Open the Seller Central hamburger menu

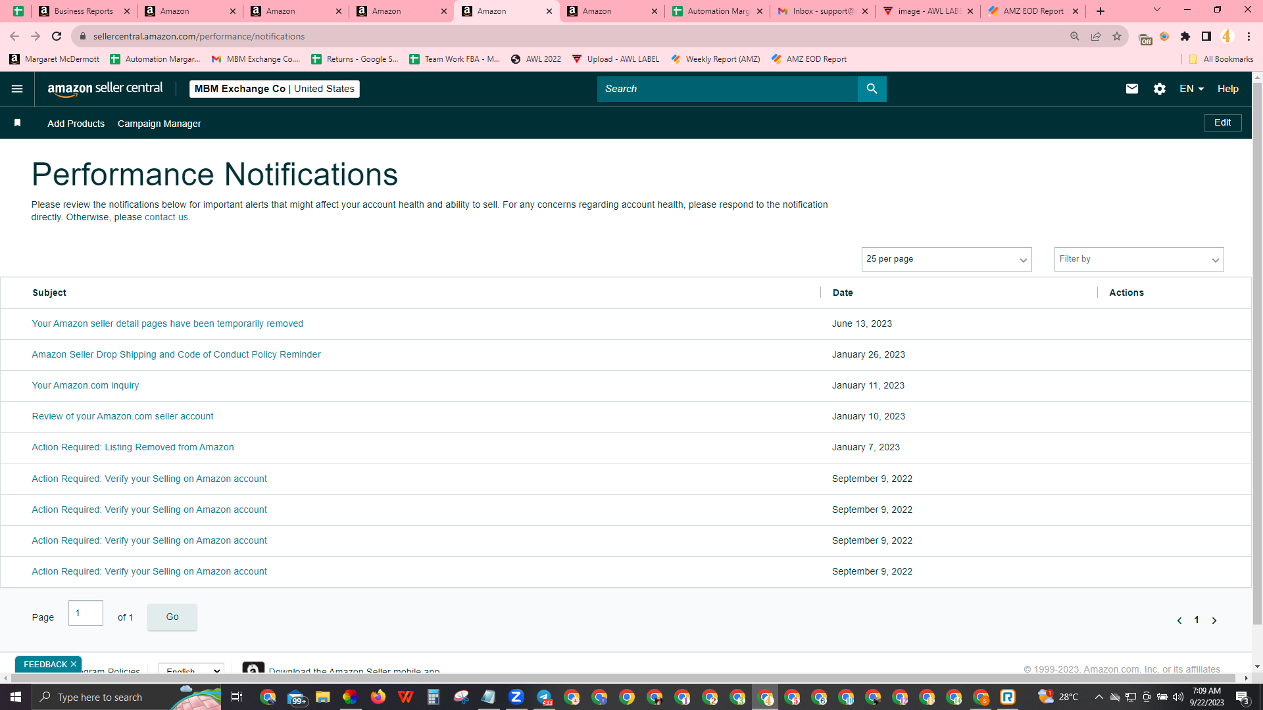17,89
